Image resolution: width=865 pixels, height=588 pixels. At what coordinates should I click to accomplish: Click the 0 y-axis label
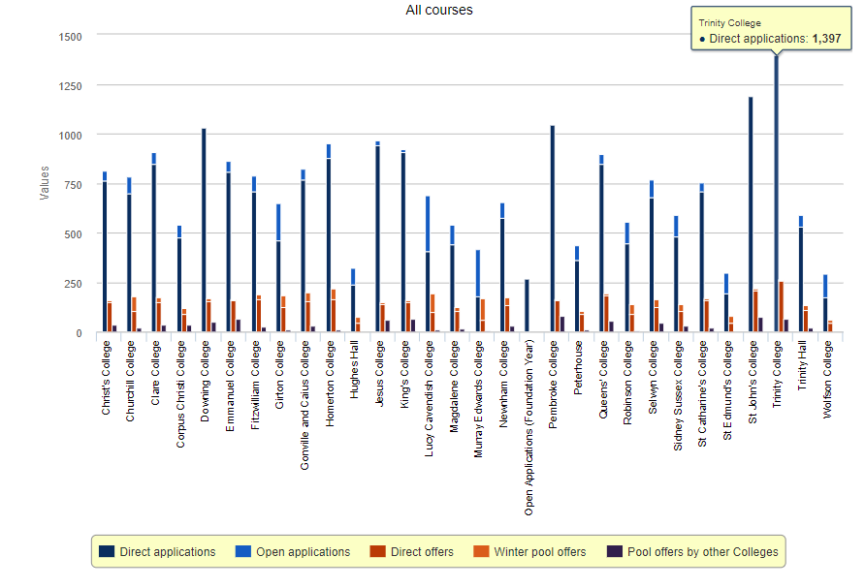click(79, 333)
